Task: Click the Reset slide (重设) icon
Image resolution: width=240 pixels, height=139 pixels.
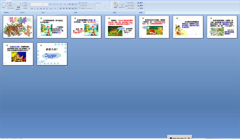Action: [x=23, y=5]
